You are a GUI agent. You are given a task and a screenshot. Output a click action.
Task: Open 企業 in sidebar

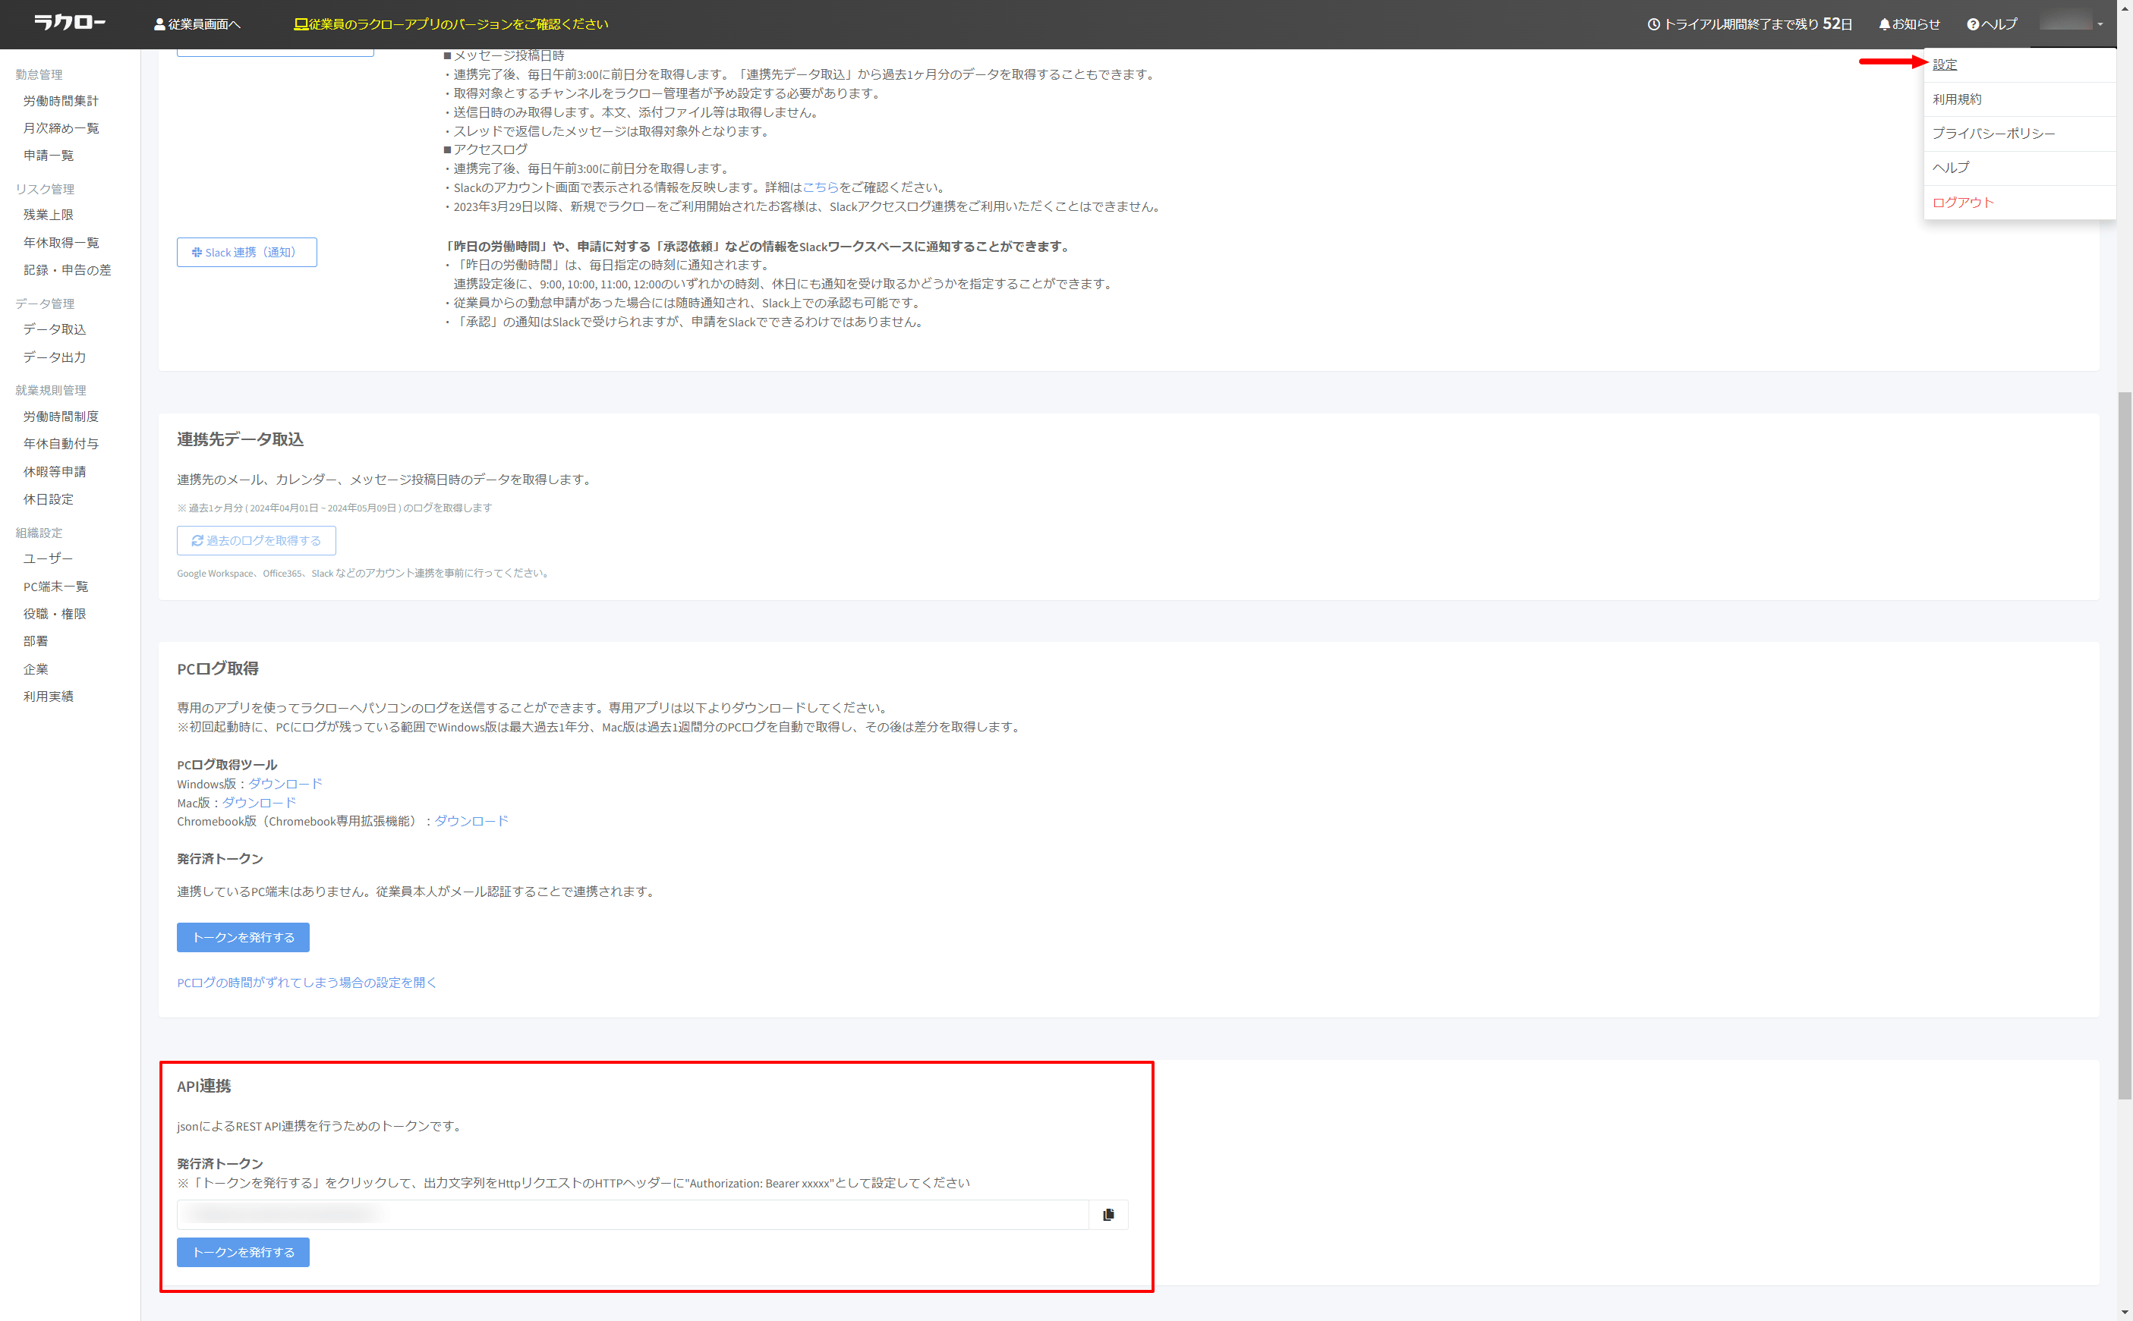36,668
